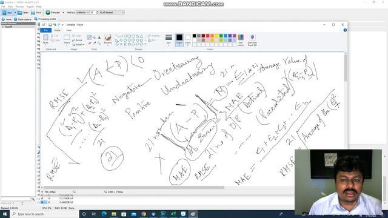
Task: Click Task View icon on taskbar
Action: pyautogui.click(x=94, y=214)
